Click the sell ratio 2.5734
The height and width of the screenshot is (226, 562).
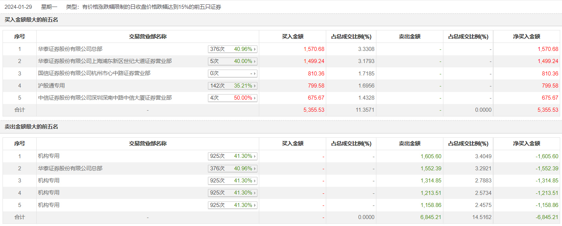[483, 193]
